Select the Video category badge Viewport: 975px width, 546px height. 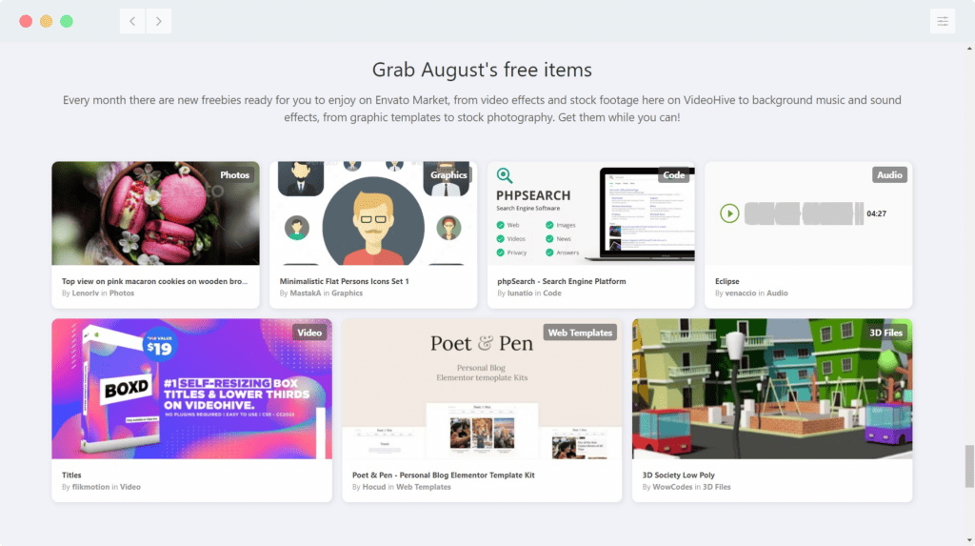pos(309,333)
